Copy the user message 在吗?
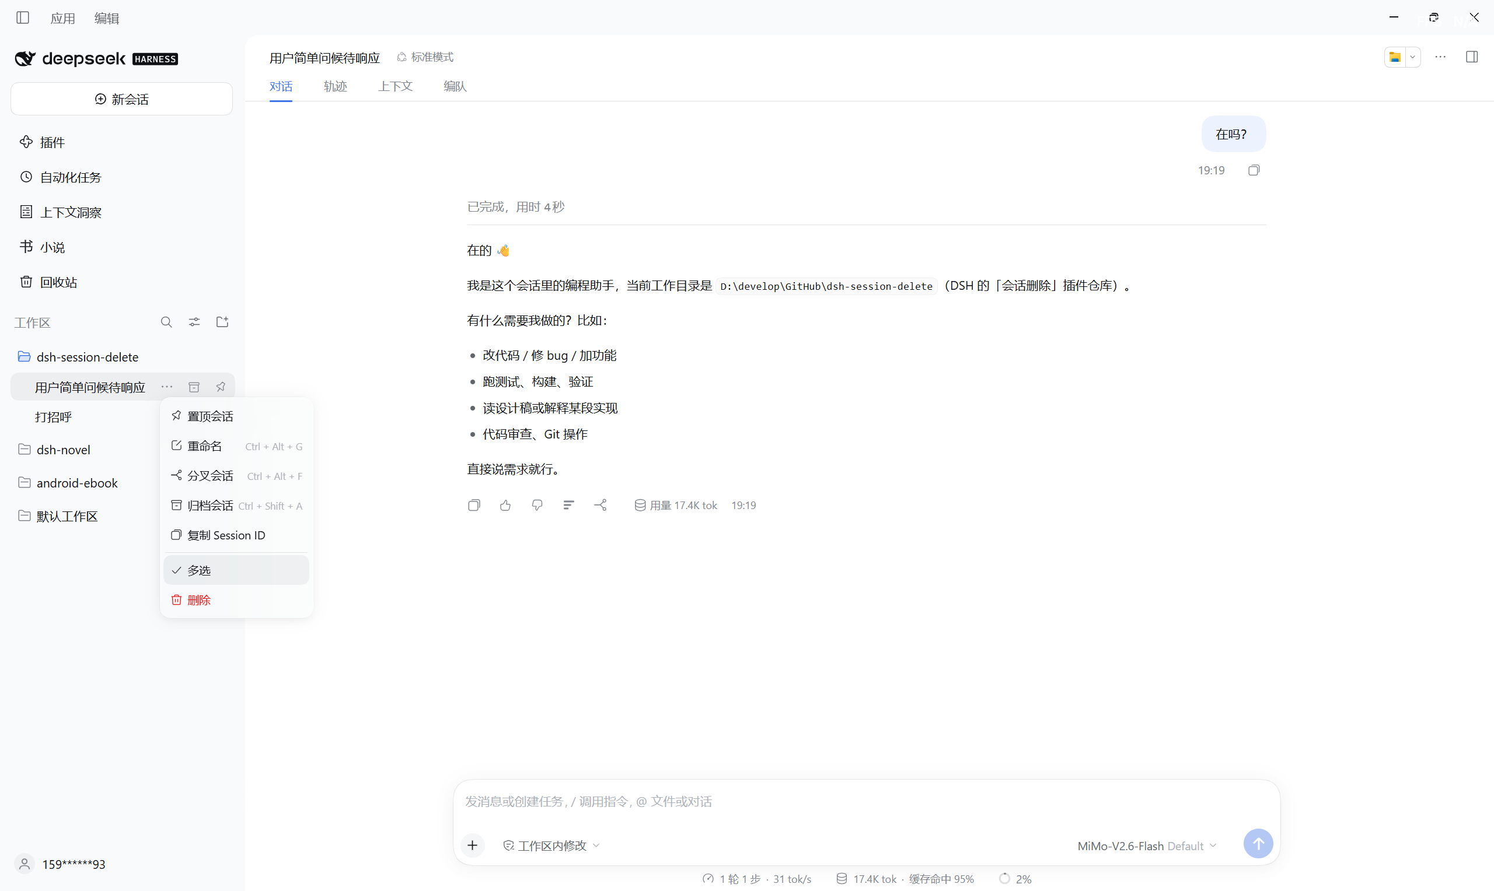 1254,170
